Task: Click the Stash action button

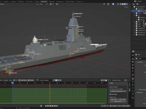Action: (31, 80)
